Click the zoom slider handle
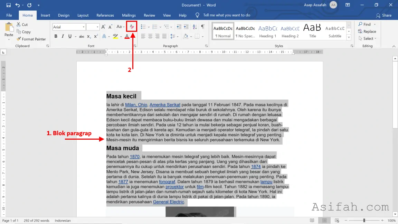The height and width of the screenshot is (224, 398). coord(364,221)
